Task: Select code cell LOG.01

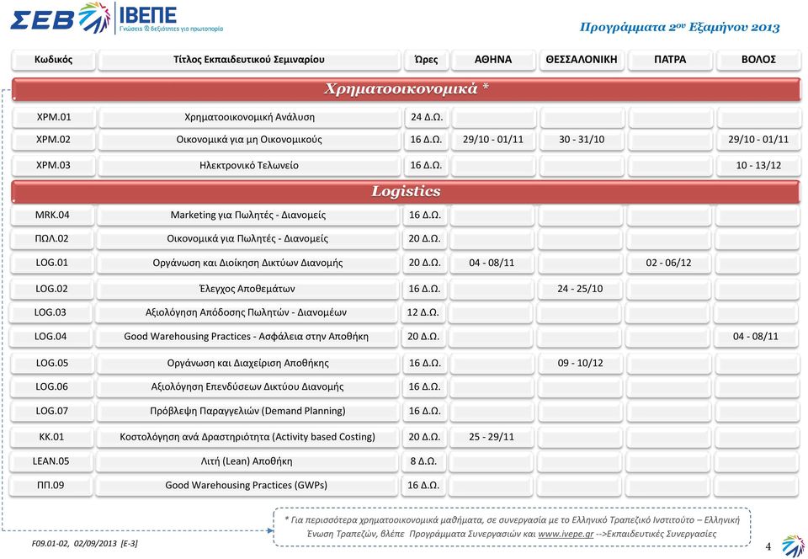Action: pos(52,263)
